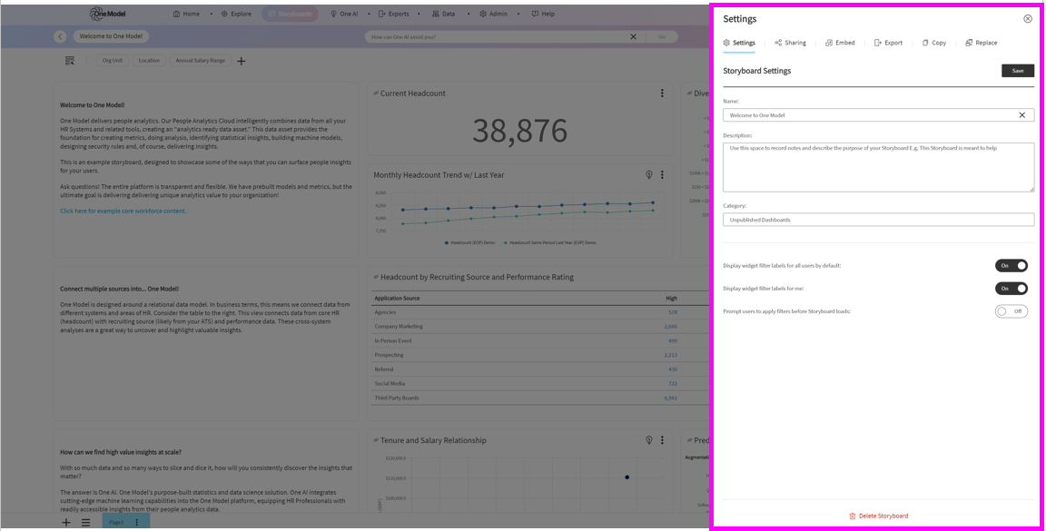Switch to the Replace tab
1046x531 pixels.
coord(982,43)
